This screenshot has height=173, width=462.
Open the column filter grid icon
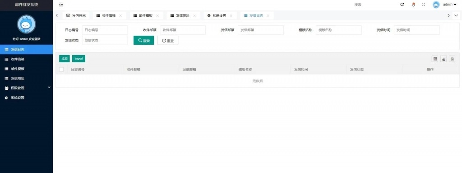coord(434,59)
